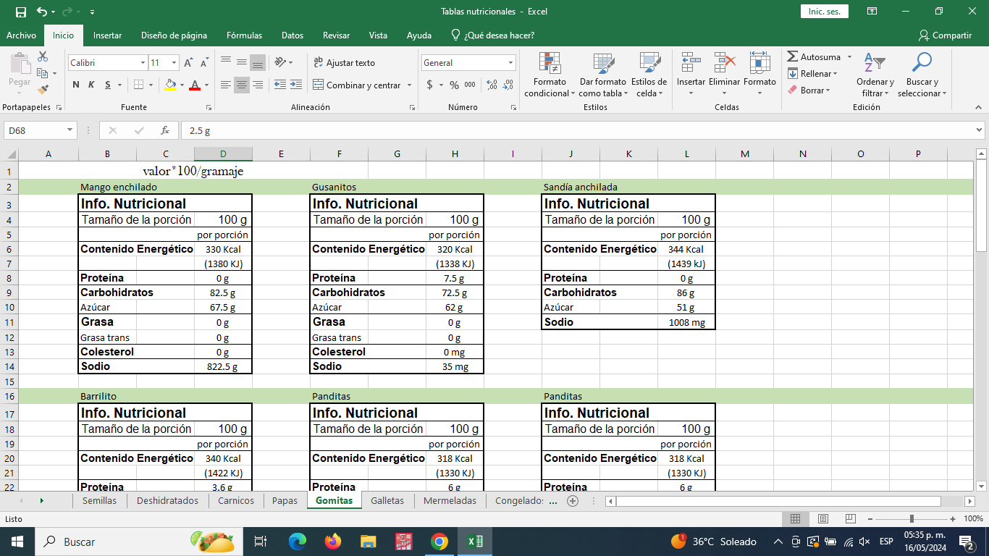The height and width of the screenshot is (556, 989).
Task: Open the Fórmulas ribbon tab
Action: click(x=244, y=35)
